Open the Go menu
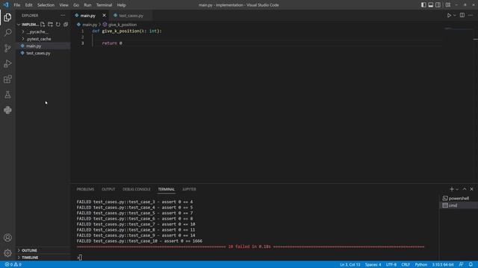 76,5
